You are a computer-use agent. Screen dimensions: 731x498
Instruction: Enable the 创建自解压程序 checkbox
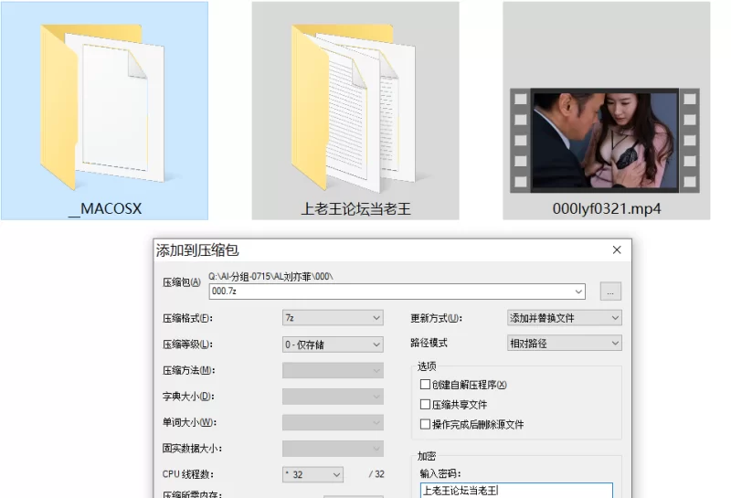pyautogui.click(x=425, y=385)
